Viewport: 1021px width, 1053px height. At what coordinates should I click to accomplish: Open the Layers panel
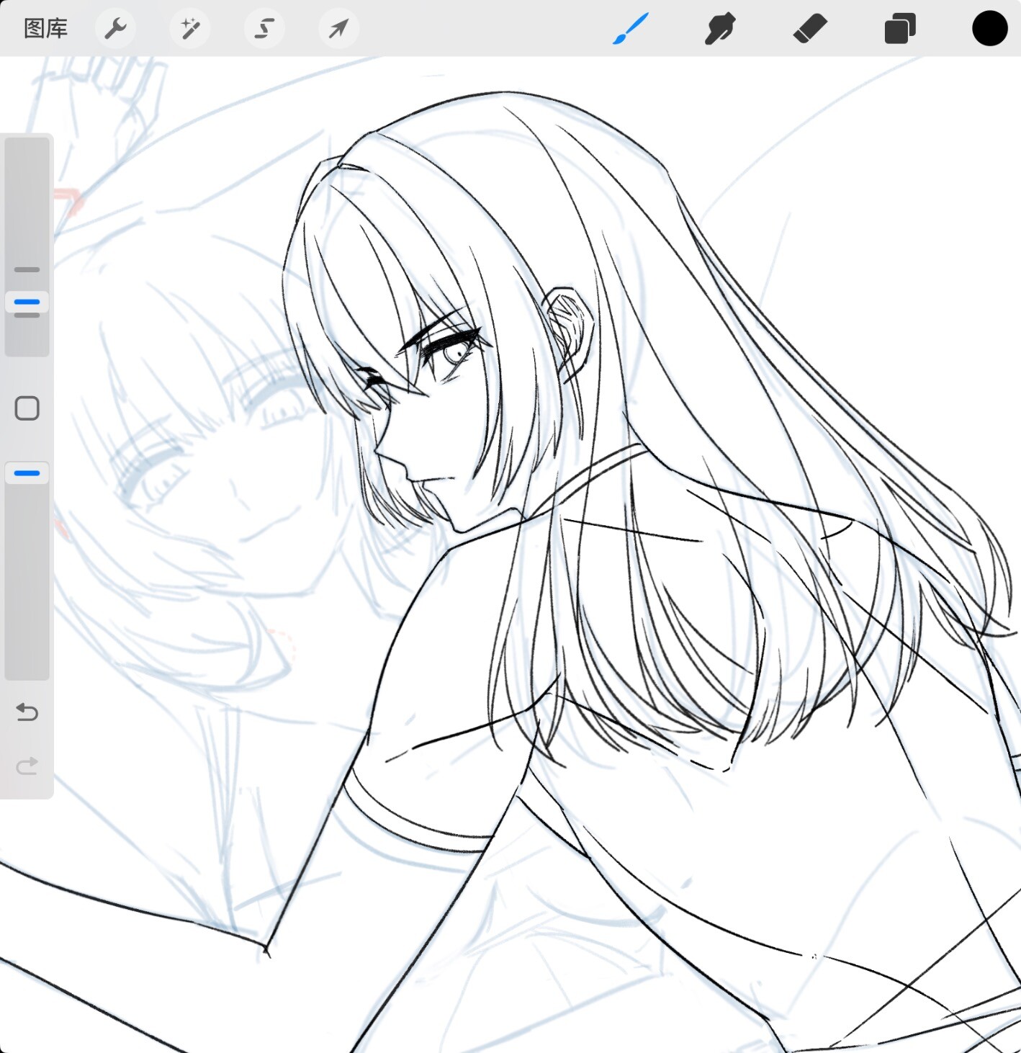pos(900,29)
